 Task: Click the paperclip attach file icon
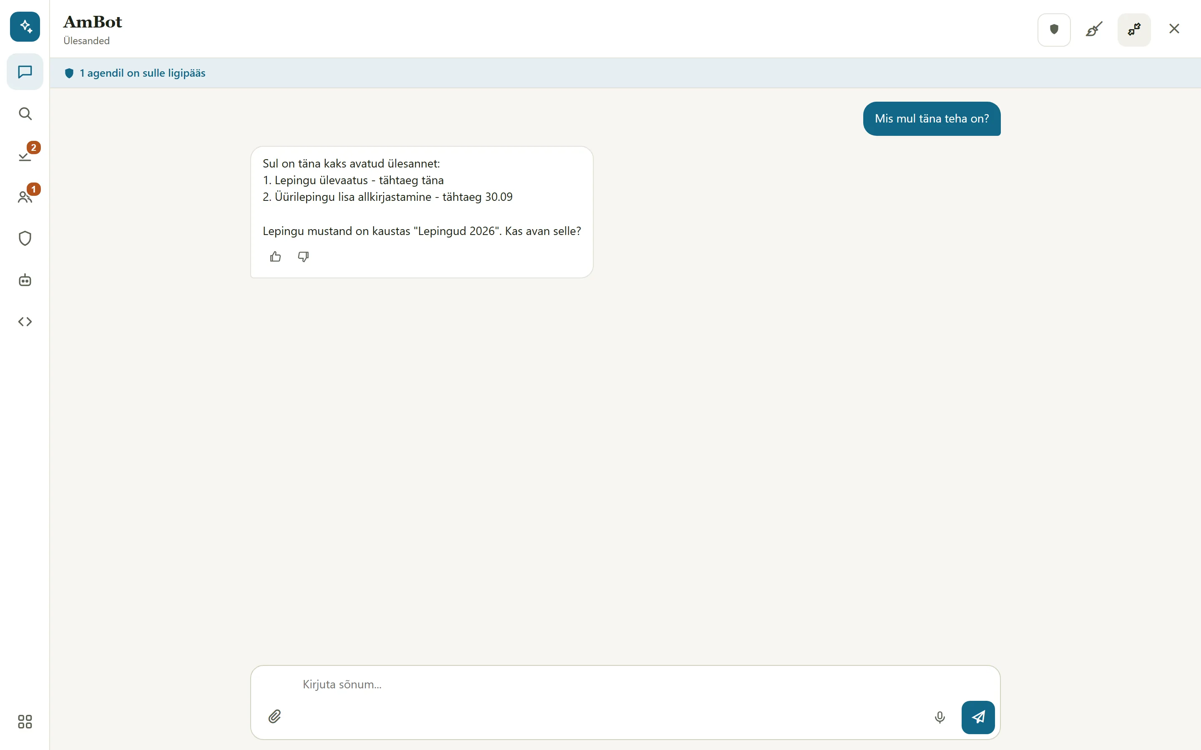pyautogui.click(x=274, y=717)
